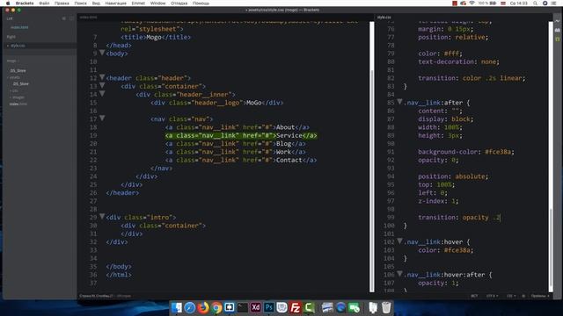Launch Safari from the dock
Viewport: 563px width, 316px height.
(x=190, y=307)
